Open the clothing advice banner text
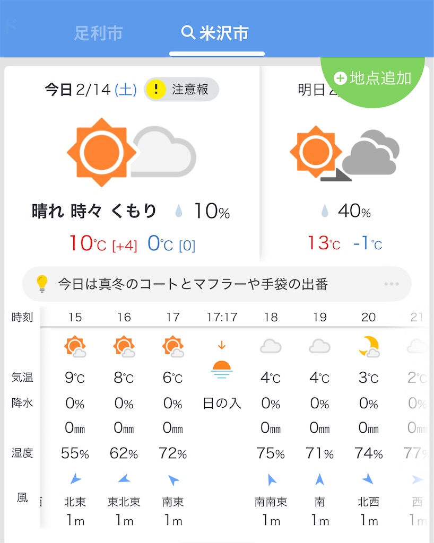 (193, 284)
